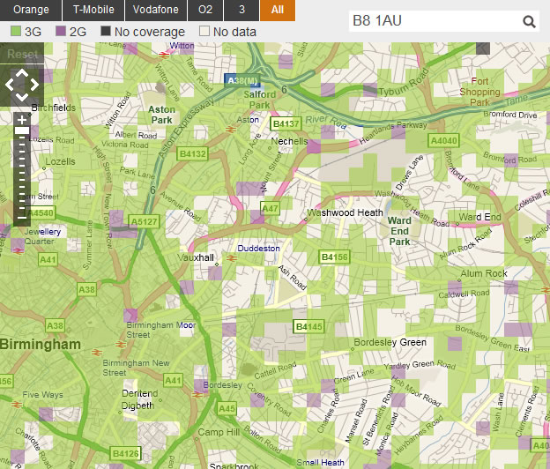Click the purple 2G legend swatch
This screenshot has width=550, height=469.
point(61,31)
